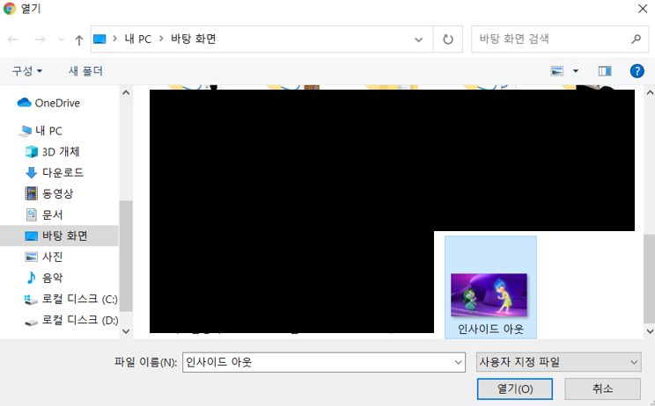Click the file list scrollbar thumb
Image resolution: width=655 pixels, height=406 pixels.
point(649,279)
